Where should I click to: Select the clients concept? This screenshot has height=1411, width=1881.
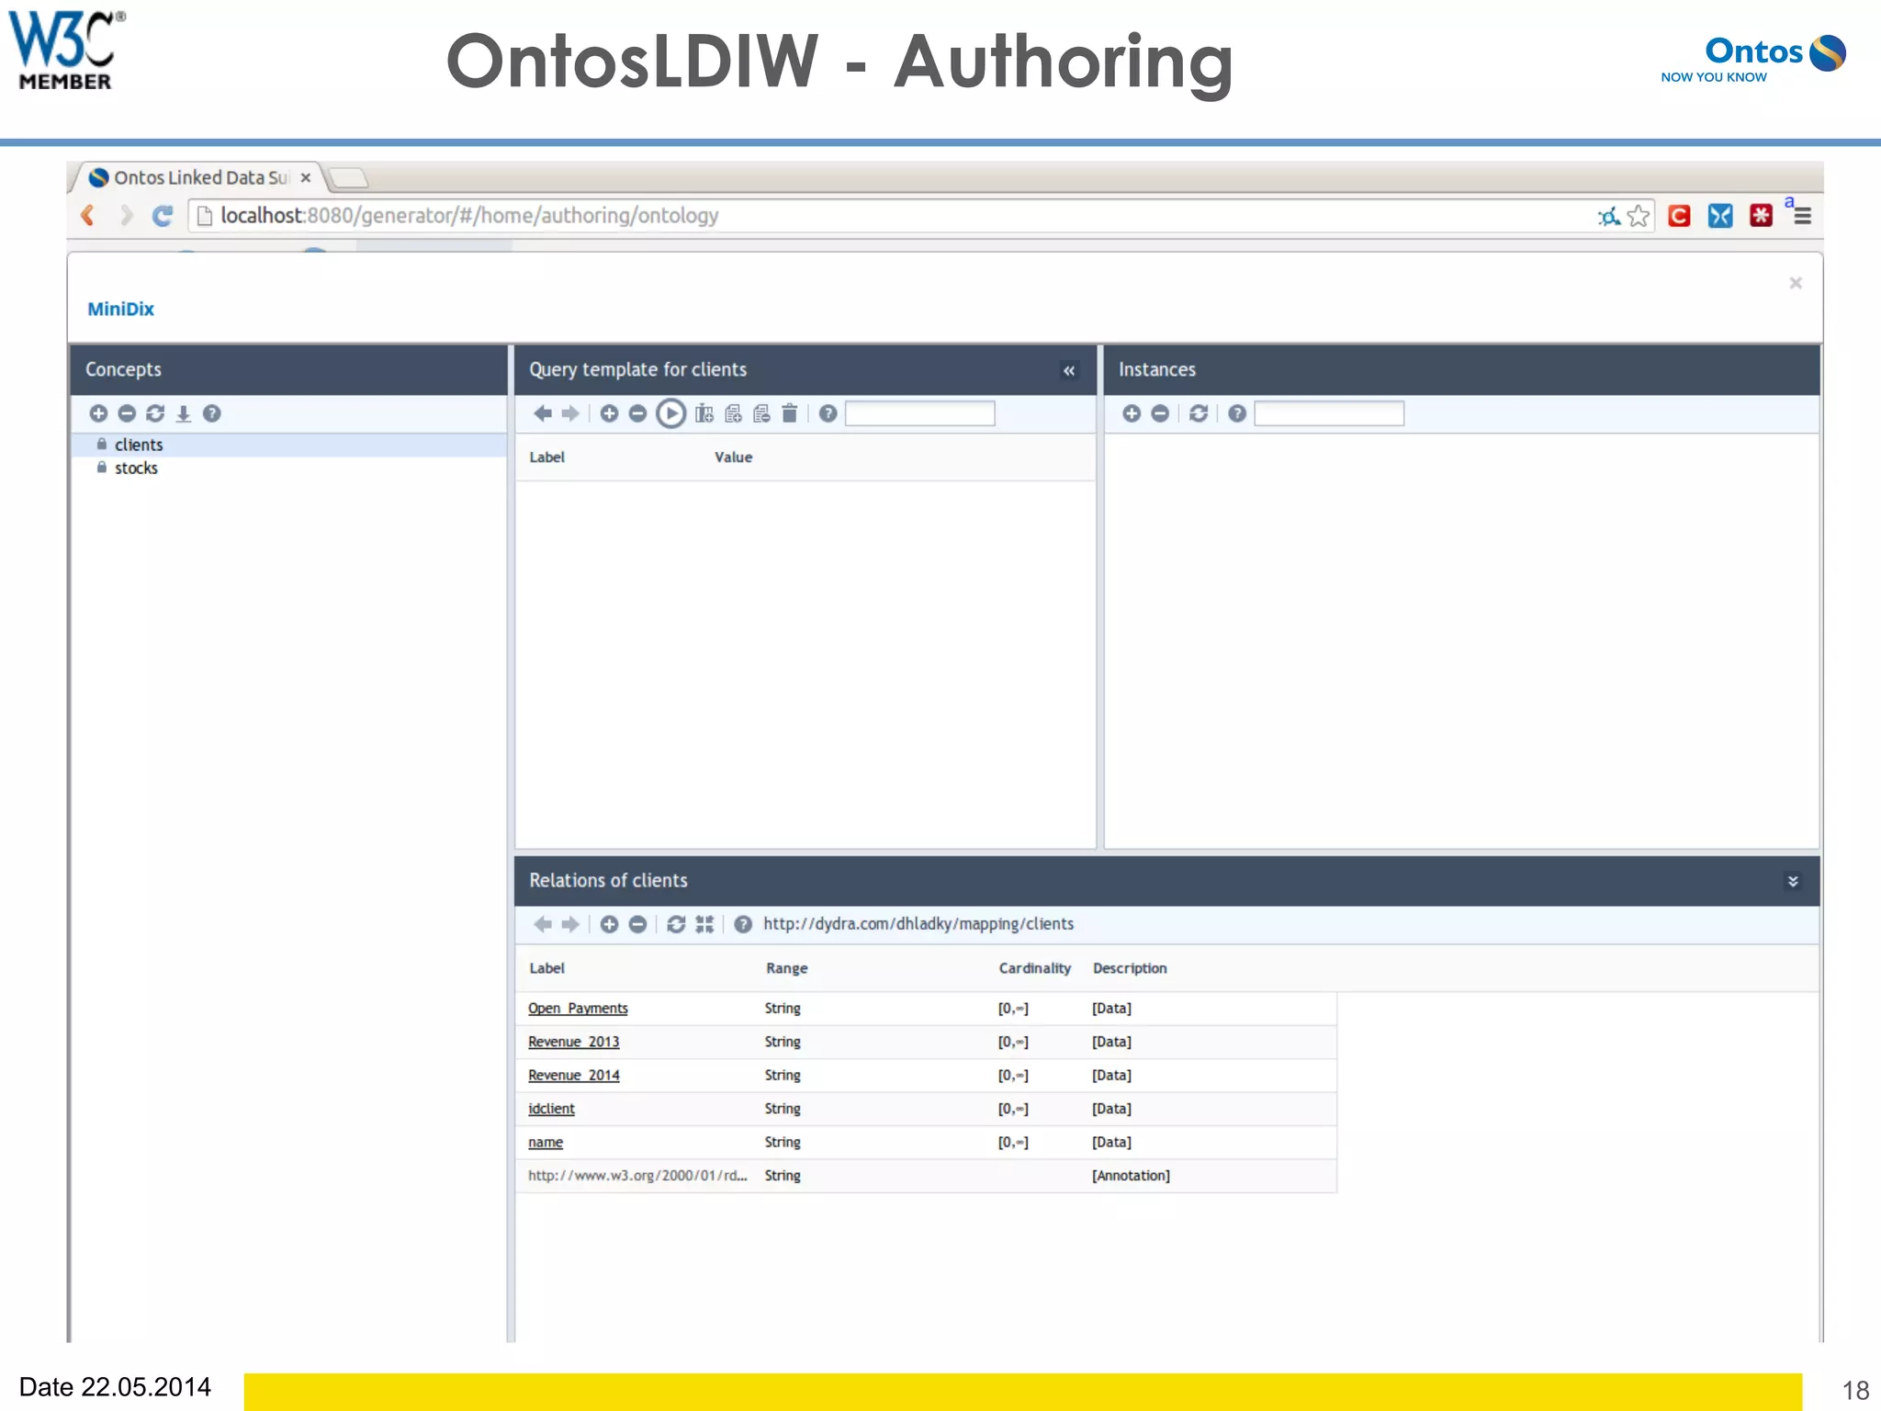pos(288,445)
